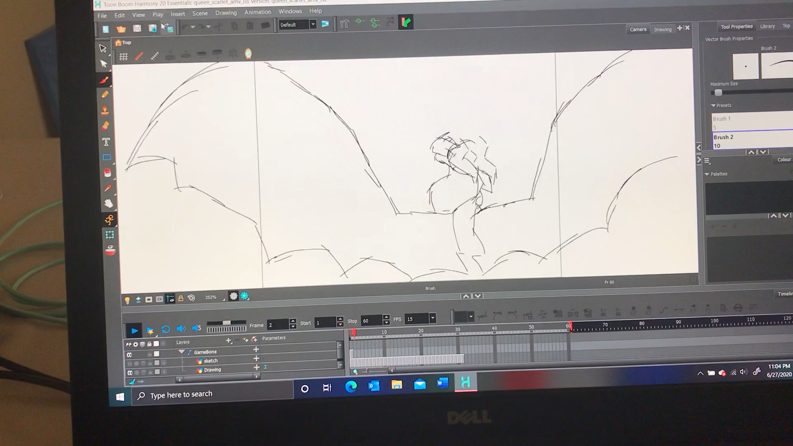Toggle the Light Table icon in Camera toolbar

pos(248,54)
